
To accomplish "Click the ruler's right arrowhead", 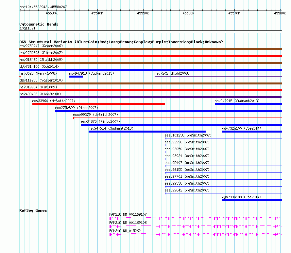I will coord(281,10).
